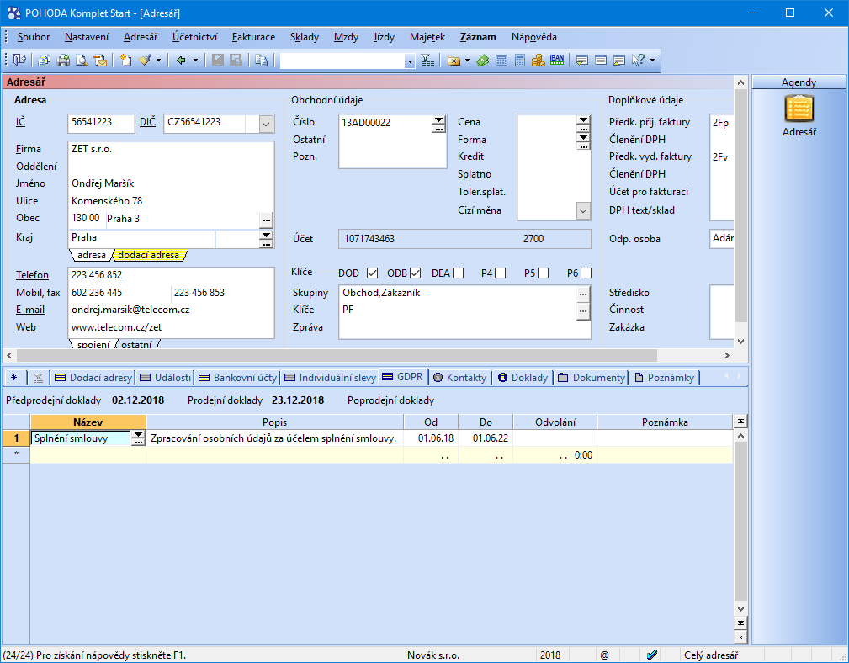
Task: Click the note panel icon with down arrow
Action: [x=582, y=60]
